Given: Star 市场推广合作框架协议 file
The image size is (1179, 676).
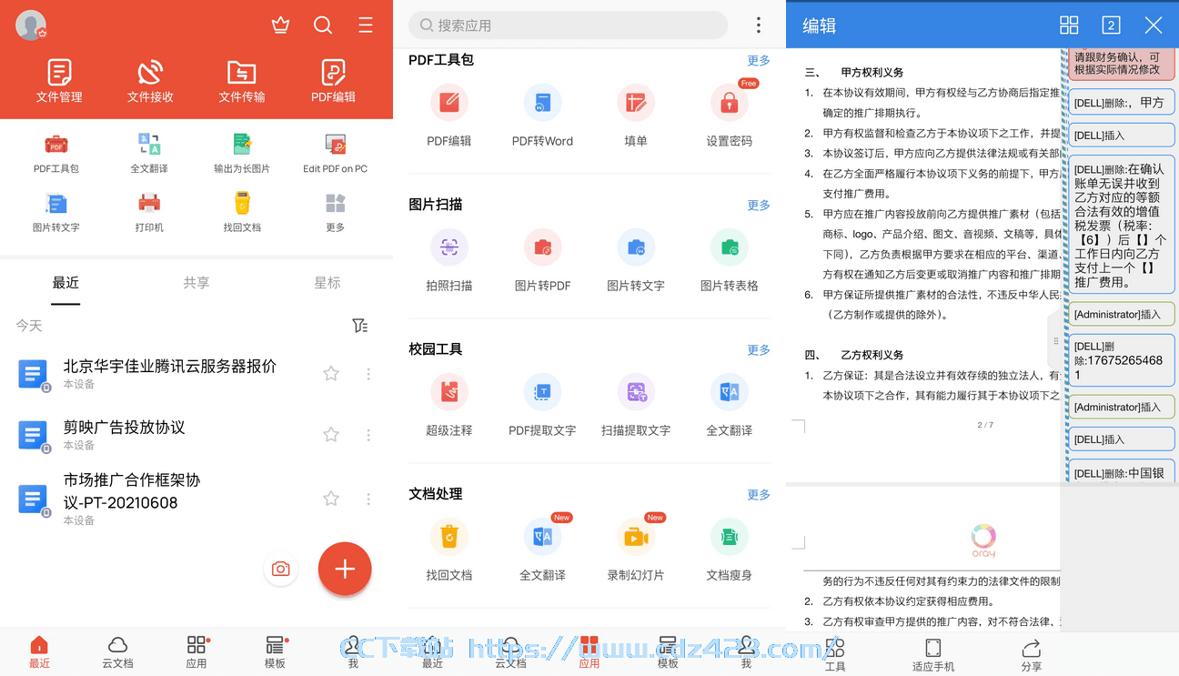Looking at the screenshot, I should 331,499.
